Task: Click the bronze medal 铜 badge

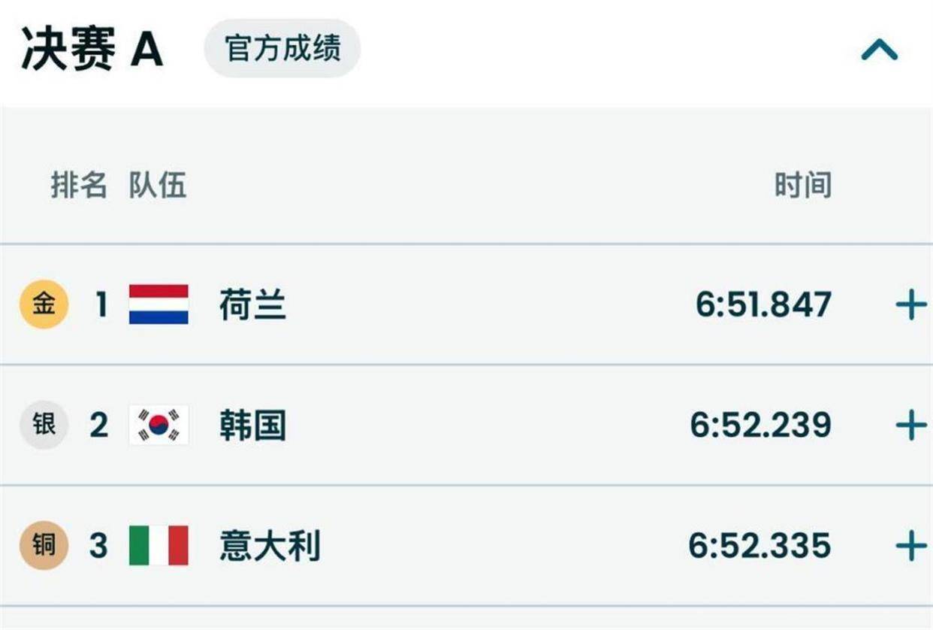Action: tap(44, 545)
